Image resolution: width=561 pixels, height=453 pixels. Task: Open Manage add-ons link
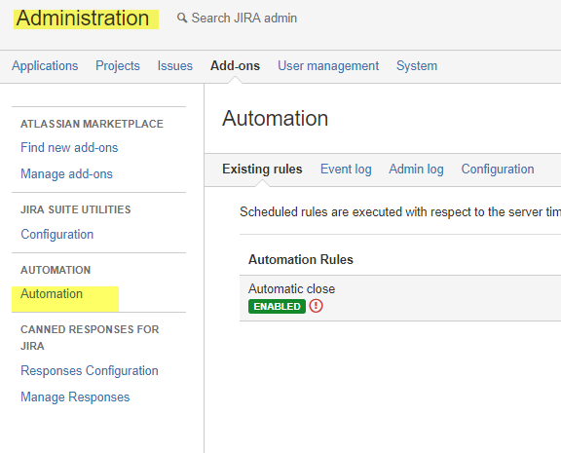[66, 174]
